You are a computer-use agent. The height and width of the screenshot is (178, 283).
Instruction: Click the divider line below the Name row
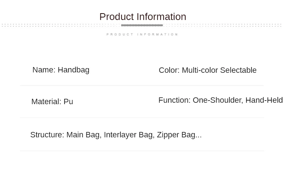point(142,85)
